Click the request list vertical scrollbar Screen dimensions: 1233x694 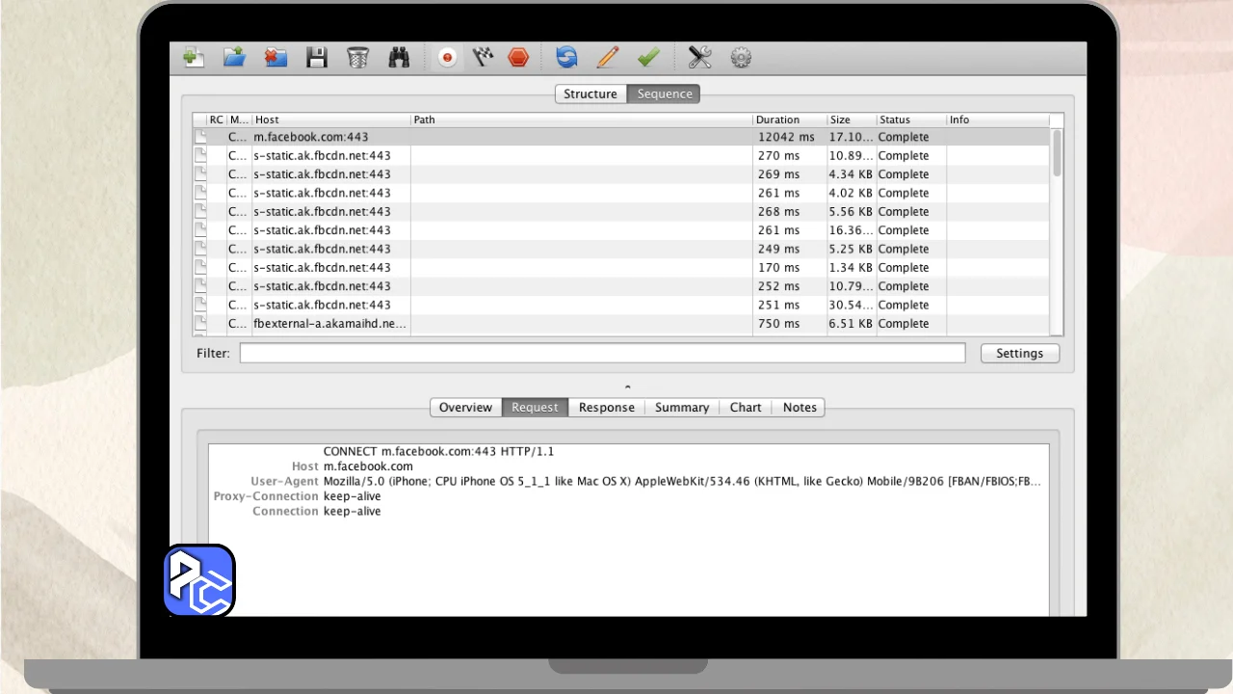coord(1057,154)
